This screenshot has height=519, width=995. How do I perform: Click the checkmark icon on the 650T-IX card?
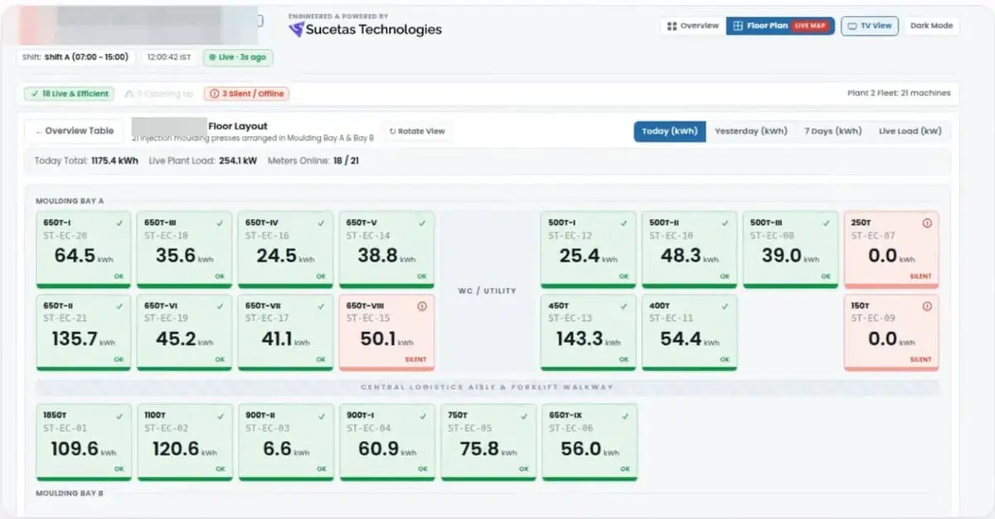[625, 415]
